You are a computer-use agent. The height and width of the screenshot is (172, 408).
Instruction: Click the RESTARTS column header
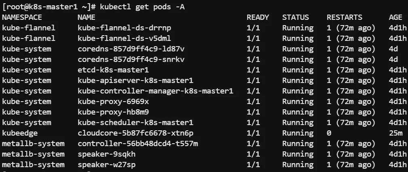point(345,17)
